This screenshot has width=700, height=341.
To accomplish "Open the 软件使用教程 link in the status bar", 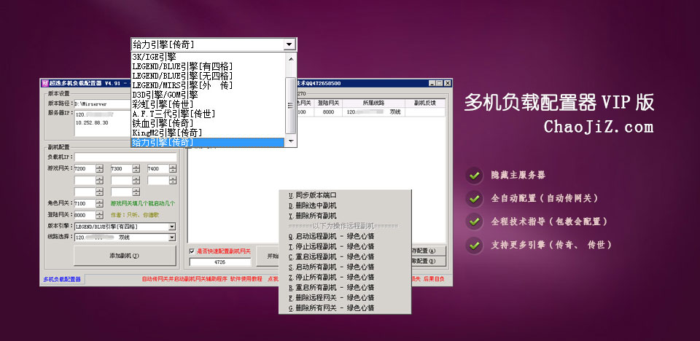I will pos(246,279).
